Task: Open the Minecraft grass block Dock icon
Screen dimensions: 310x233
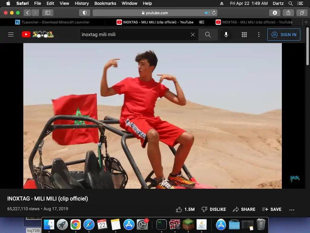Action: click(x=188, y=224)
